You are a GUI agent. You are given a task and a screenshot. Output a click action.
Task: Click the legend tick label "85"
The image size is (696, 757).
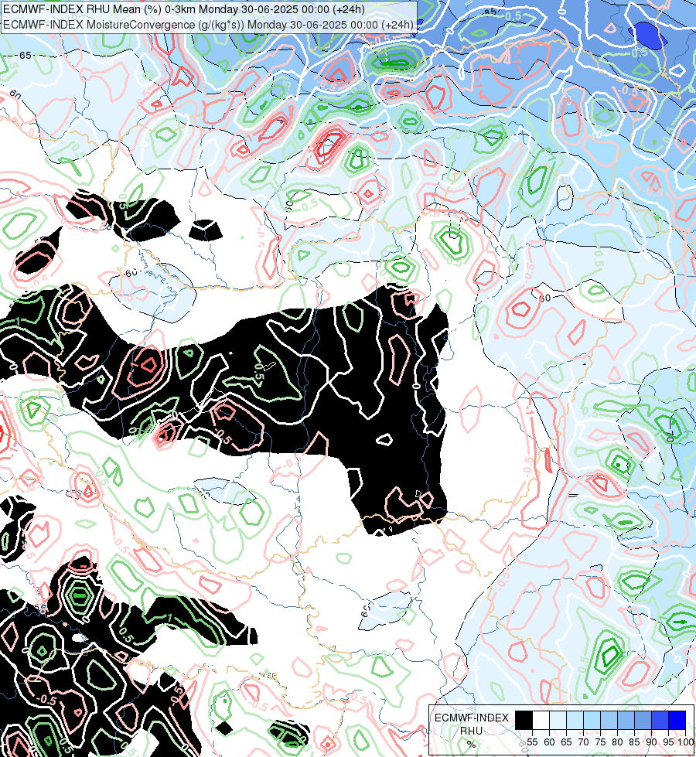pyautogui.click(x=634, y=742)
